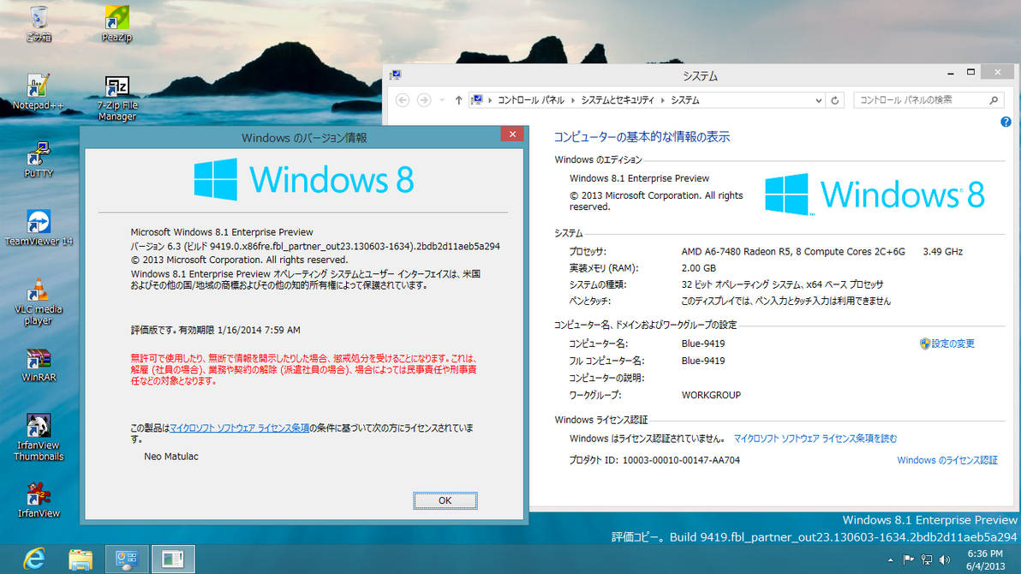Screen dimensions: 1021x574
Task: Open the Recycle Bin desktop icon
Action: pos(39,23)
